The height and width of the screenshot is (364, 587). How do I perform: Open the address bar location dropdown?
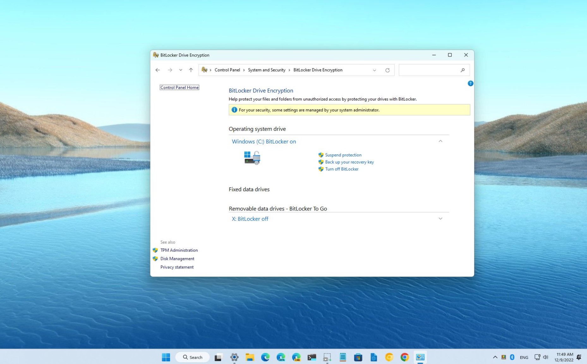(x=374, y=70)
